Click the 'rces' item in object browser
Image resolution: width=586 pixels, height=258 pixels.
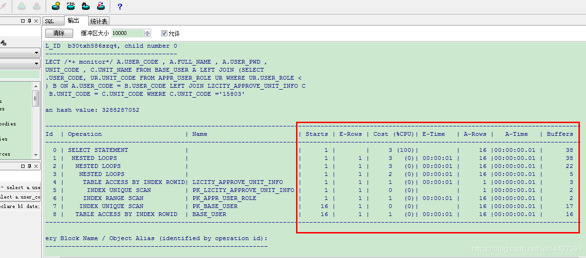click(x=5, y=154)
